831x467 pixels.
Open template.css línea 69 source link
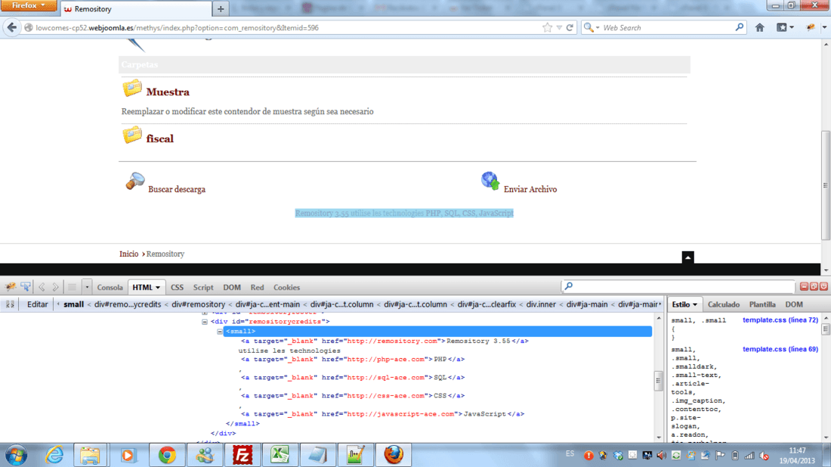(x=780, y=349)
